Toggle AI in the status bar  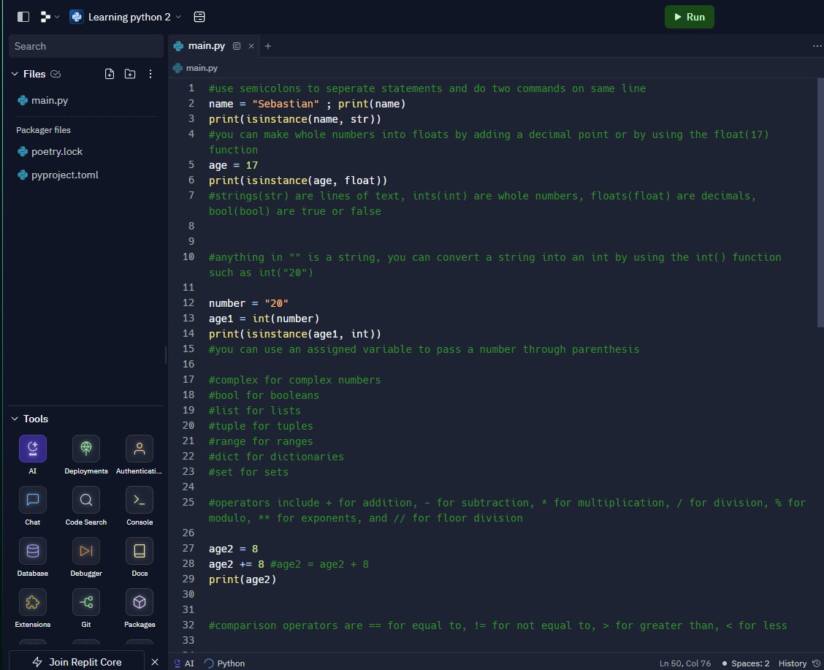tap(184, 663)
